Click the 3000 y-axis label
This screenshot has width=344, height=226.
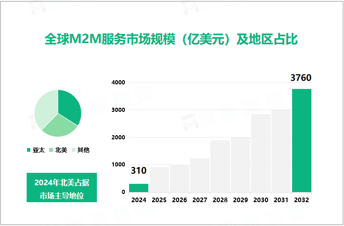tap(118, 110)
